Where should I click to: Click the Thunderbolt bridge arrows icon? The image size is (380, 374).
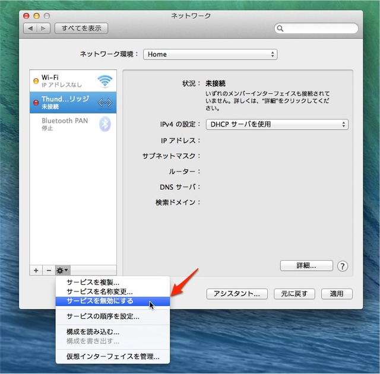(104, 103)
